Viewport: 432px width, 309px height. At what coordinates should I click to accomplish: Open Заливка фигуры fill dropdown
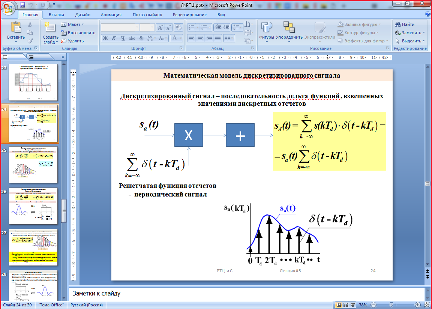point(359,24)
